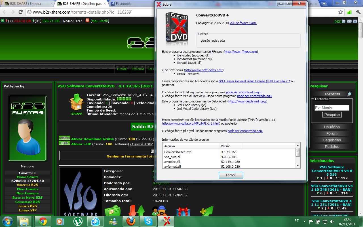The width and height of the screenshot is (363, 227).
Task: Click 'O que é +UP?' link
Action: tap(141, 144)
